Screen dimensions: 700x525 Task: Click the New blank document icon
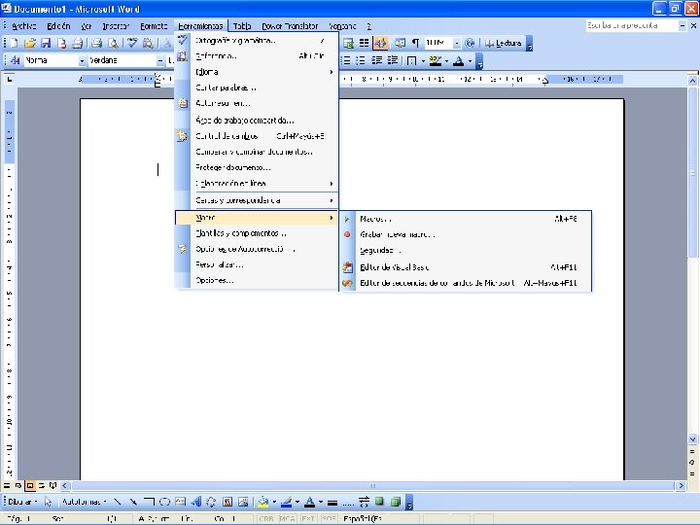[14, 44]
